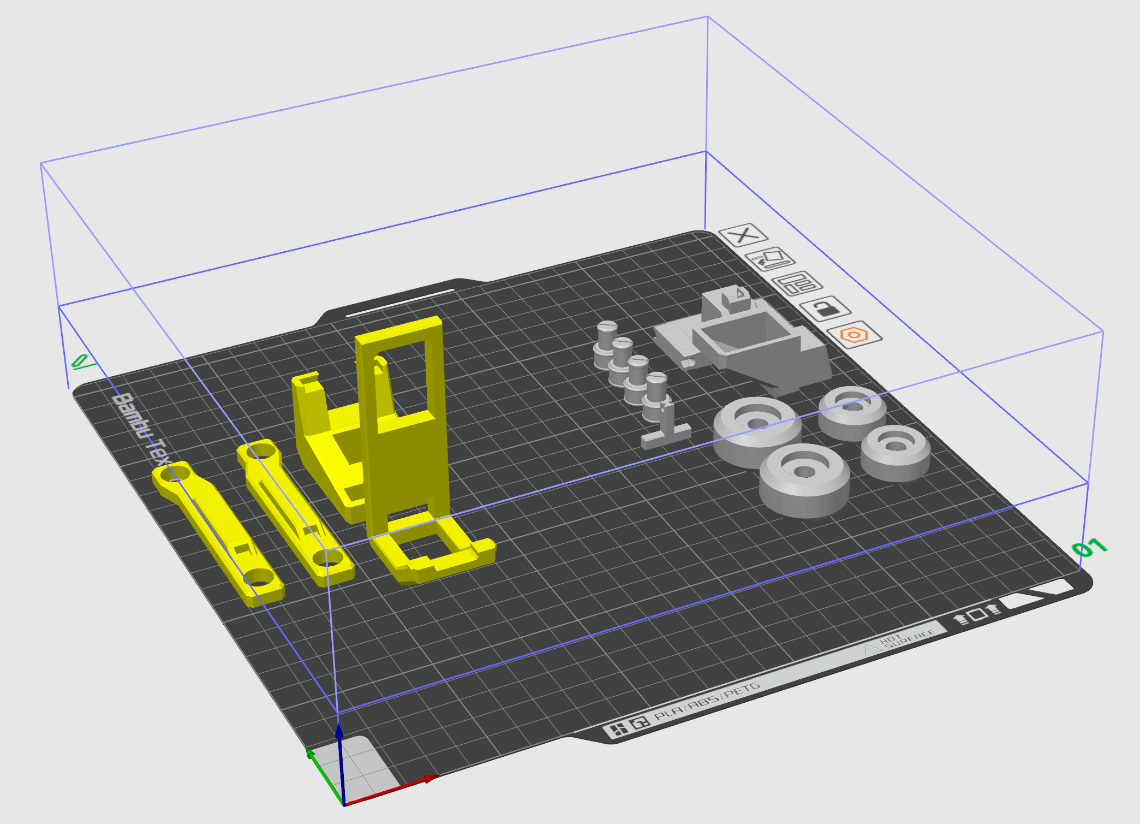The image size is (1140, 824).
Task: Click the auto-orient plate icon
Action: pos(770,259)
